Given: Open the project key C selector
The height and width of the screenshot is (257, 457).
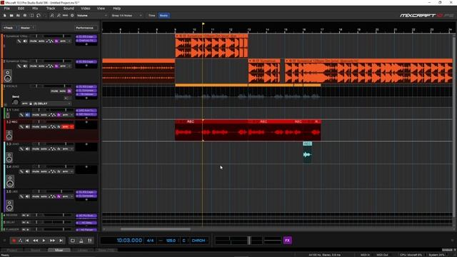Looking at the screenshot, I should 184,241.
